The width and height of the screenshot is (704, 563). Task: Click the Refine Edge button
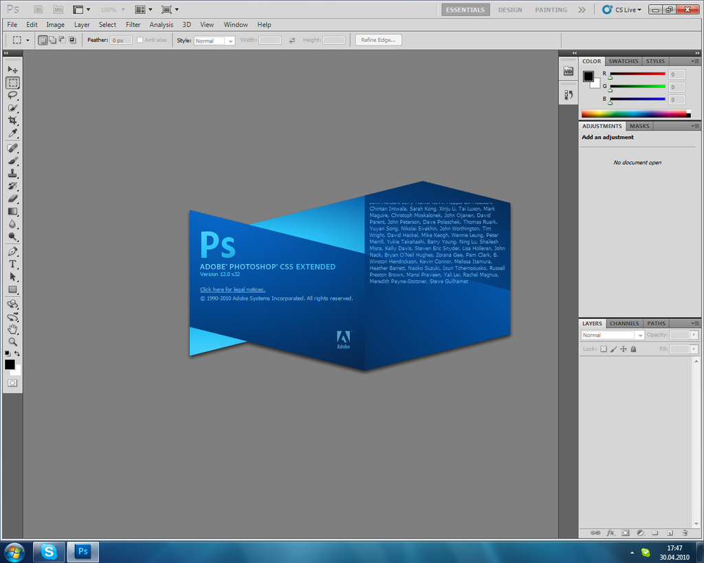379,40
